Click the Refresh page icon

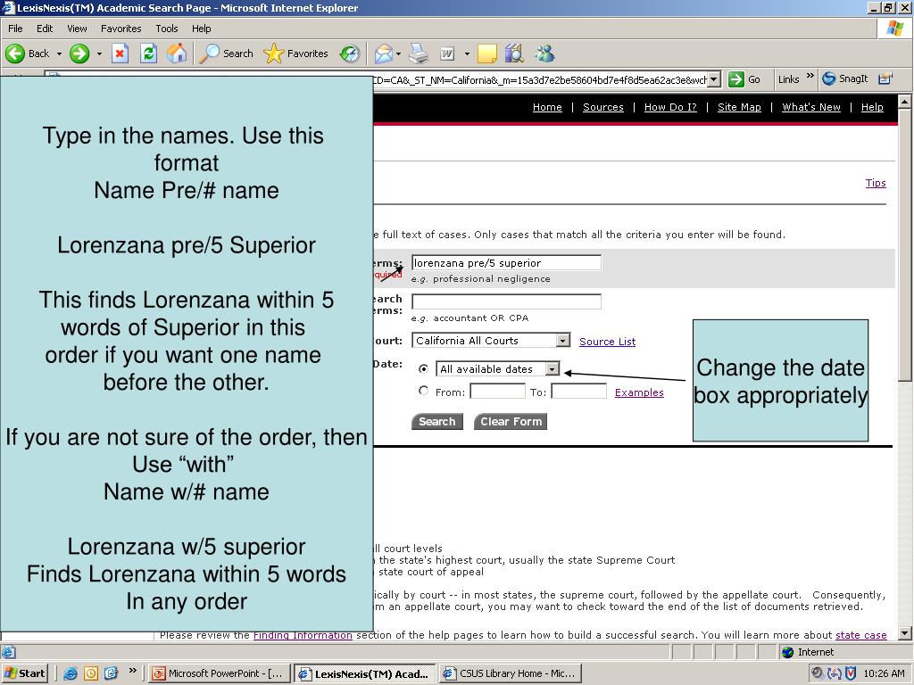point(149,54)
